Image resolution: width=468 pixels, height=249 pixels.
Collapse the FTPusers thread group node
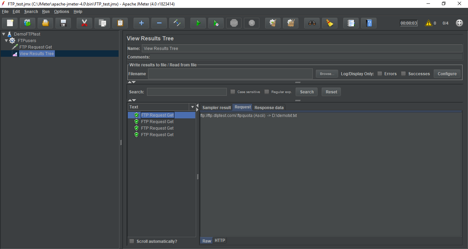tap(6, 41)
